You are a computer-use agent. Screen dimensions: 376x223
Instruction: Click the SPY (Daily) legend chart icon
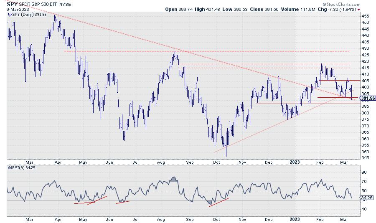point(10,15)
